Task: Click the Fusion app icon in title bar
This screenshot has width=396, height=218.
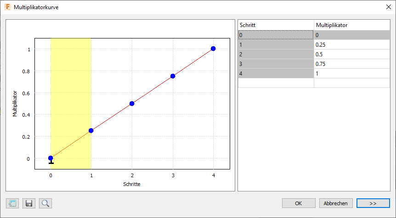Action: coord(8,7)
